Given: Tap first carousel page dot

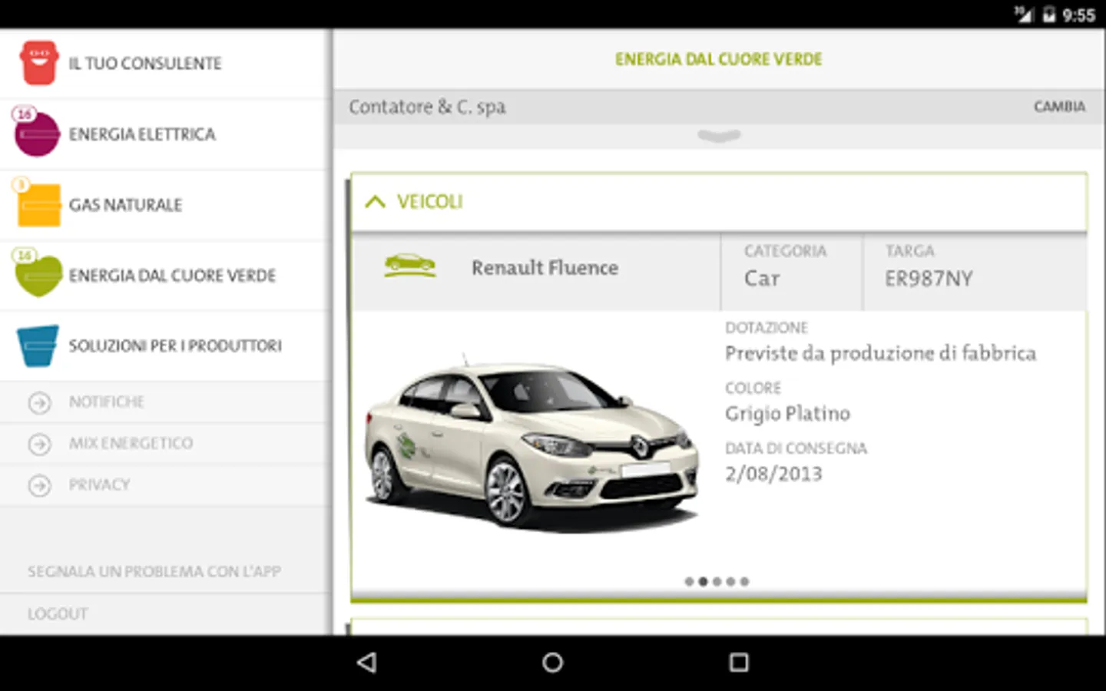Looking at the screenshot, I should [689, 582].
